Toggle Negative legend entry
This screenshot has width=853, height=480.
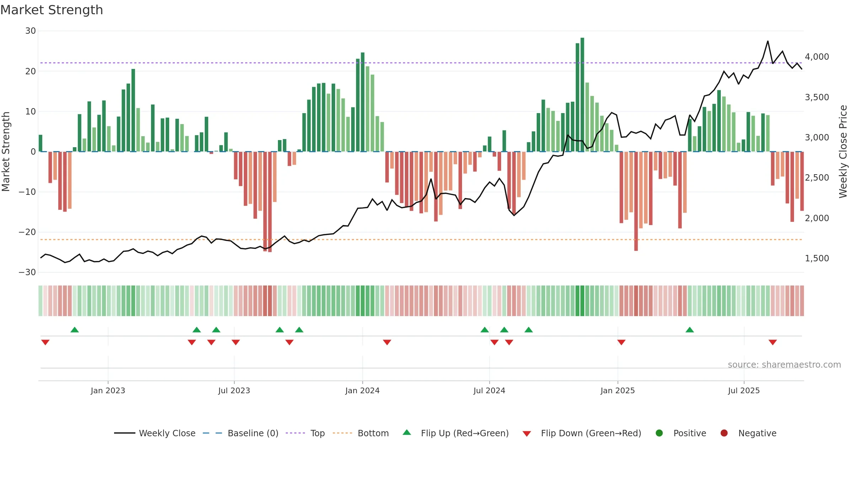[748, 433]
